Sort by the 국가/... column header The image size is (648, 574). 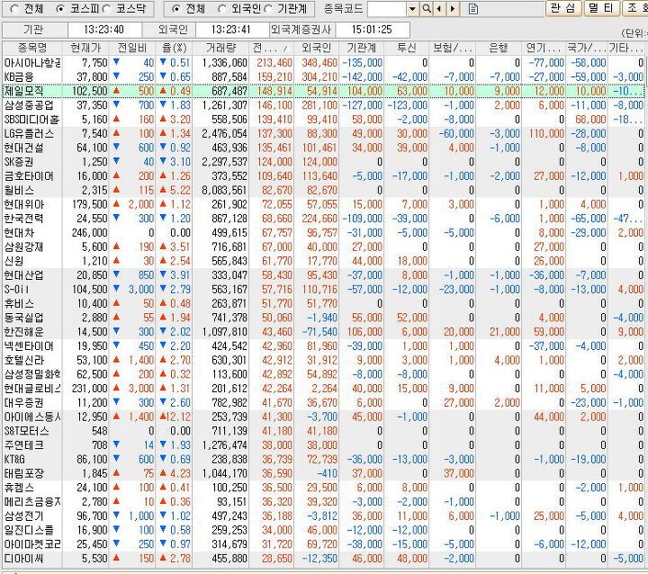pyautogui.click(x=586, y=48)
